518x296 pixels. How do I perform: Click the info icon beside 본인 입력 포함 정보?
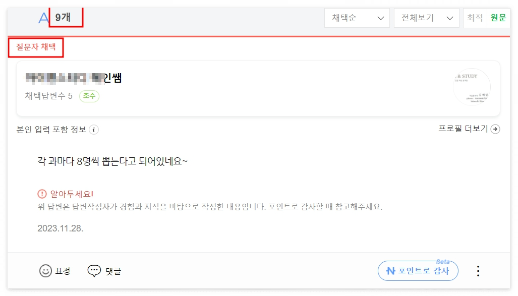pos(94,130)
